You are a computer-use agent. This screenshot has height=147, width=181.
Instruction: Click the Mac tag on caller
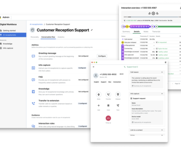click(x=110, y=82)
